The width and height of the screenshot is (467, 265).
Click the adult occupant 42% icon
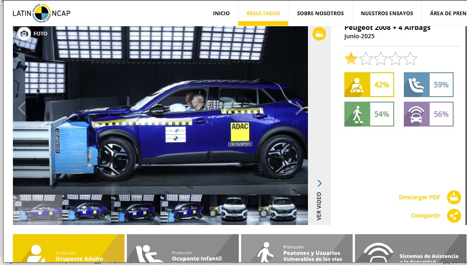pos(357,85)
